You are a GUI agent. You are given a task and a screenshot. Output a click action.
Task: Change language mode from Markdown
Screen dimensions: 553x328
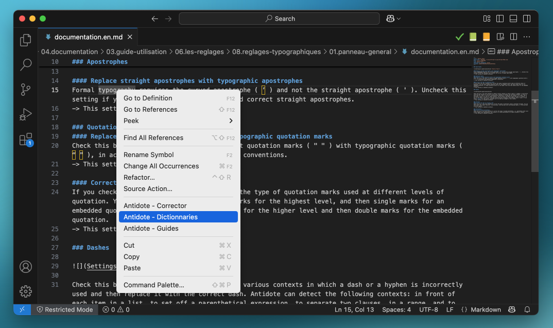point(486,309)
